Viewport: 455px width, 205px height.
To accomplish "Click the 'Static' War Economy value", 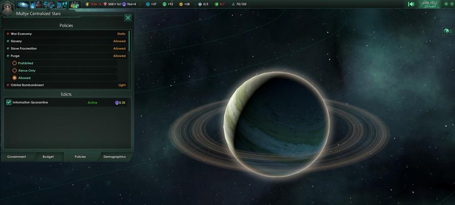I will [x=121, y=34].
